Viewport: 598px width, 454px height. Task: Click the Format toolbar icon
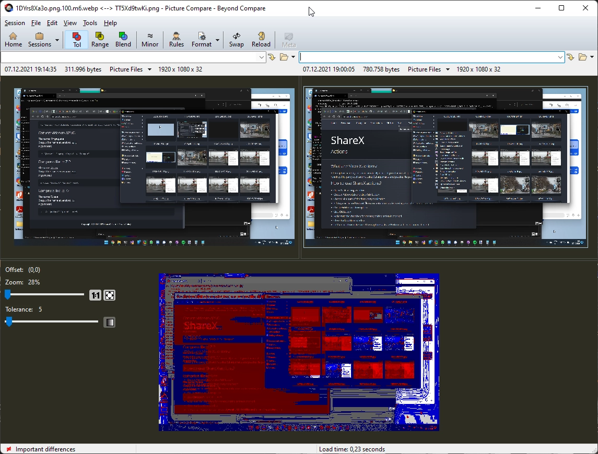point(201,40)
